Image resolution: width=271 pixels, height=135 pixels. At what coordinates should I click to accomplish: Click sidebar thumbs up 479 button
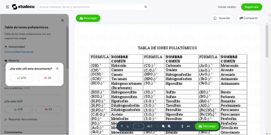coord(18,109)
